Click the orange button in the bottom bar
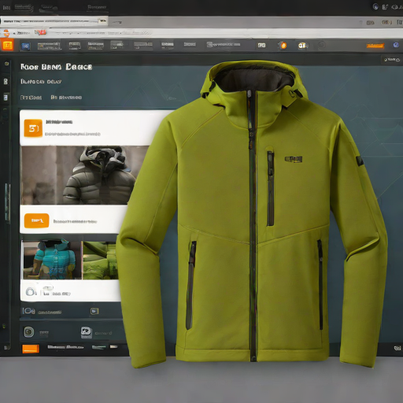Viewport: 403px width, 403px height. point(31,349)
